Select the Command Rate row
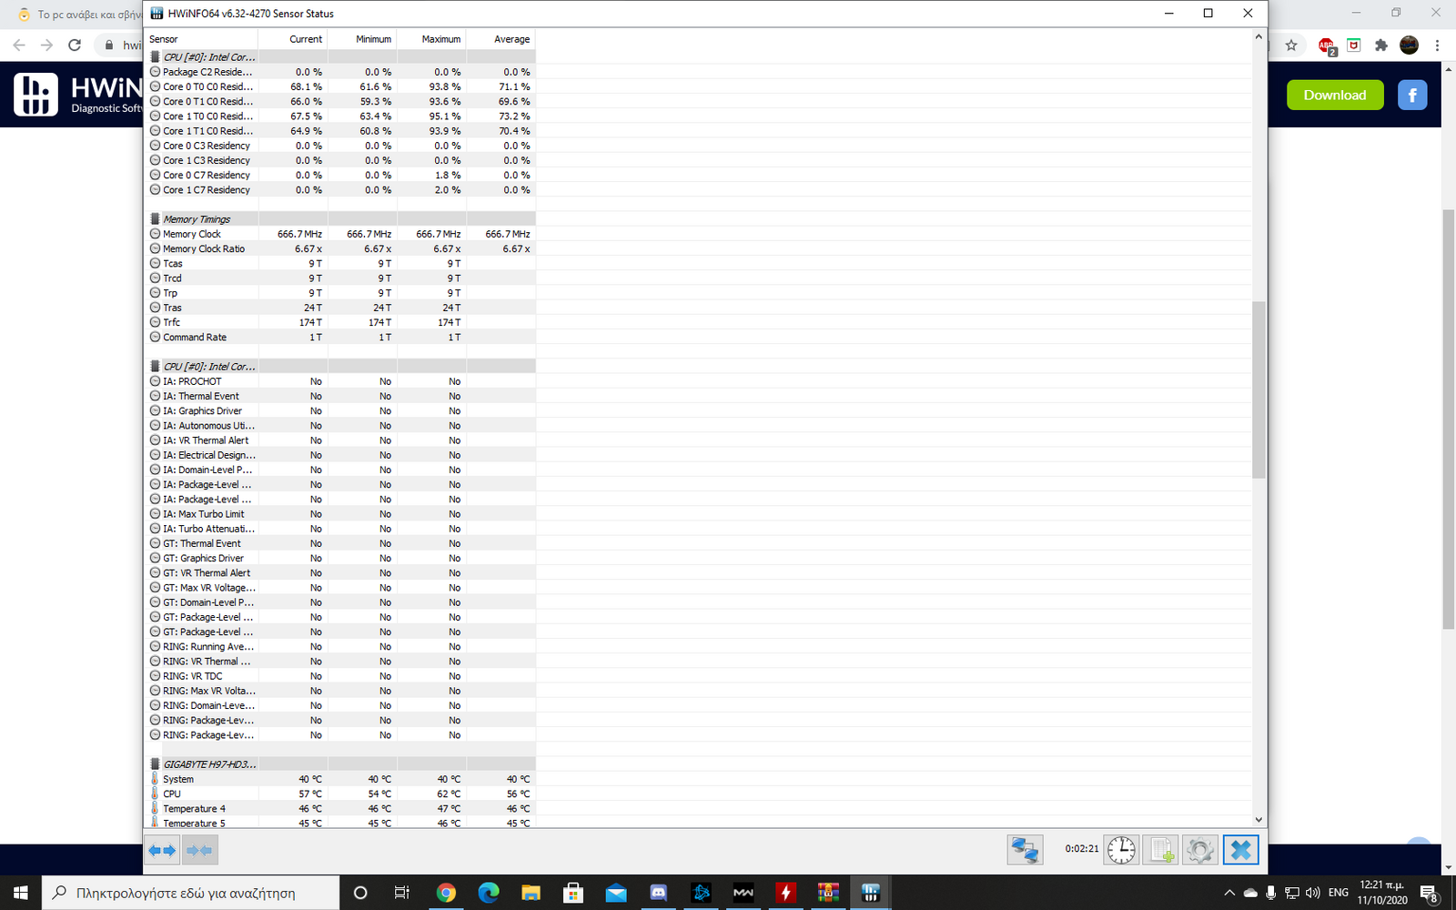This screenshot has height=910, width=1456. coord(340,337)
